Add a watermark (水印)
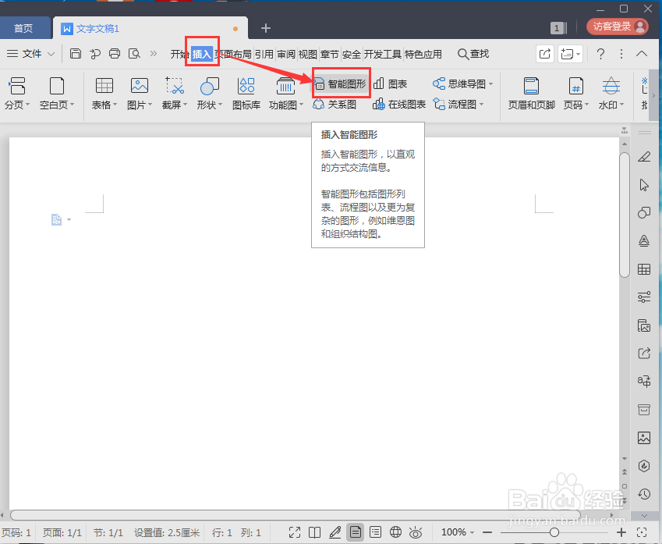Screen dimensions: 662x544 pyautogui.click(x=611, y=94)
